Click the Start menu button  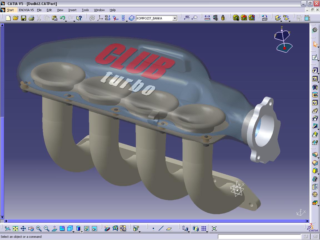pos(10,10)
